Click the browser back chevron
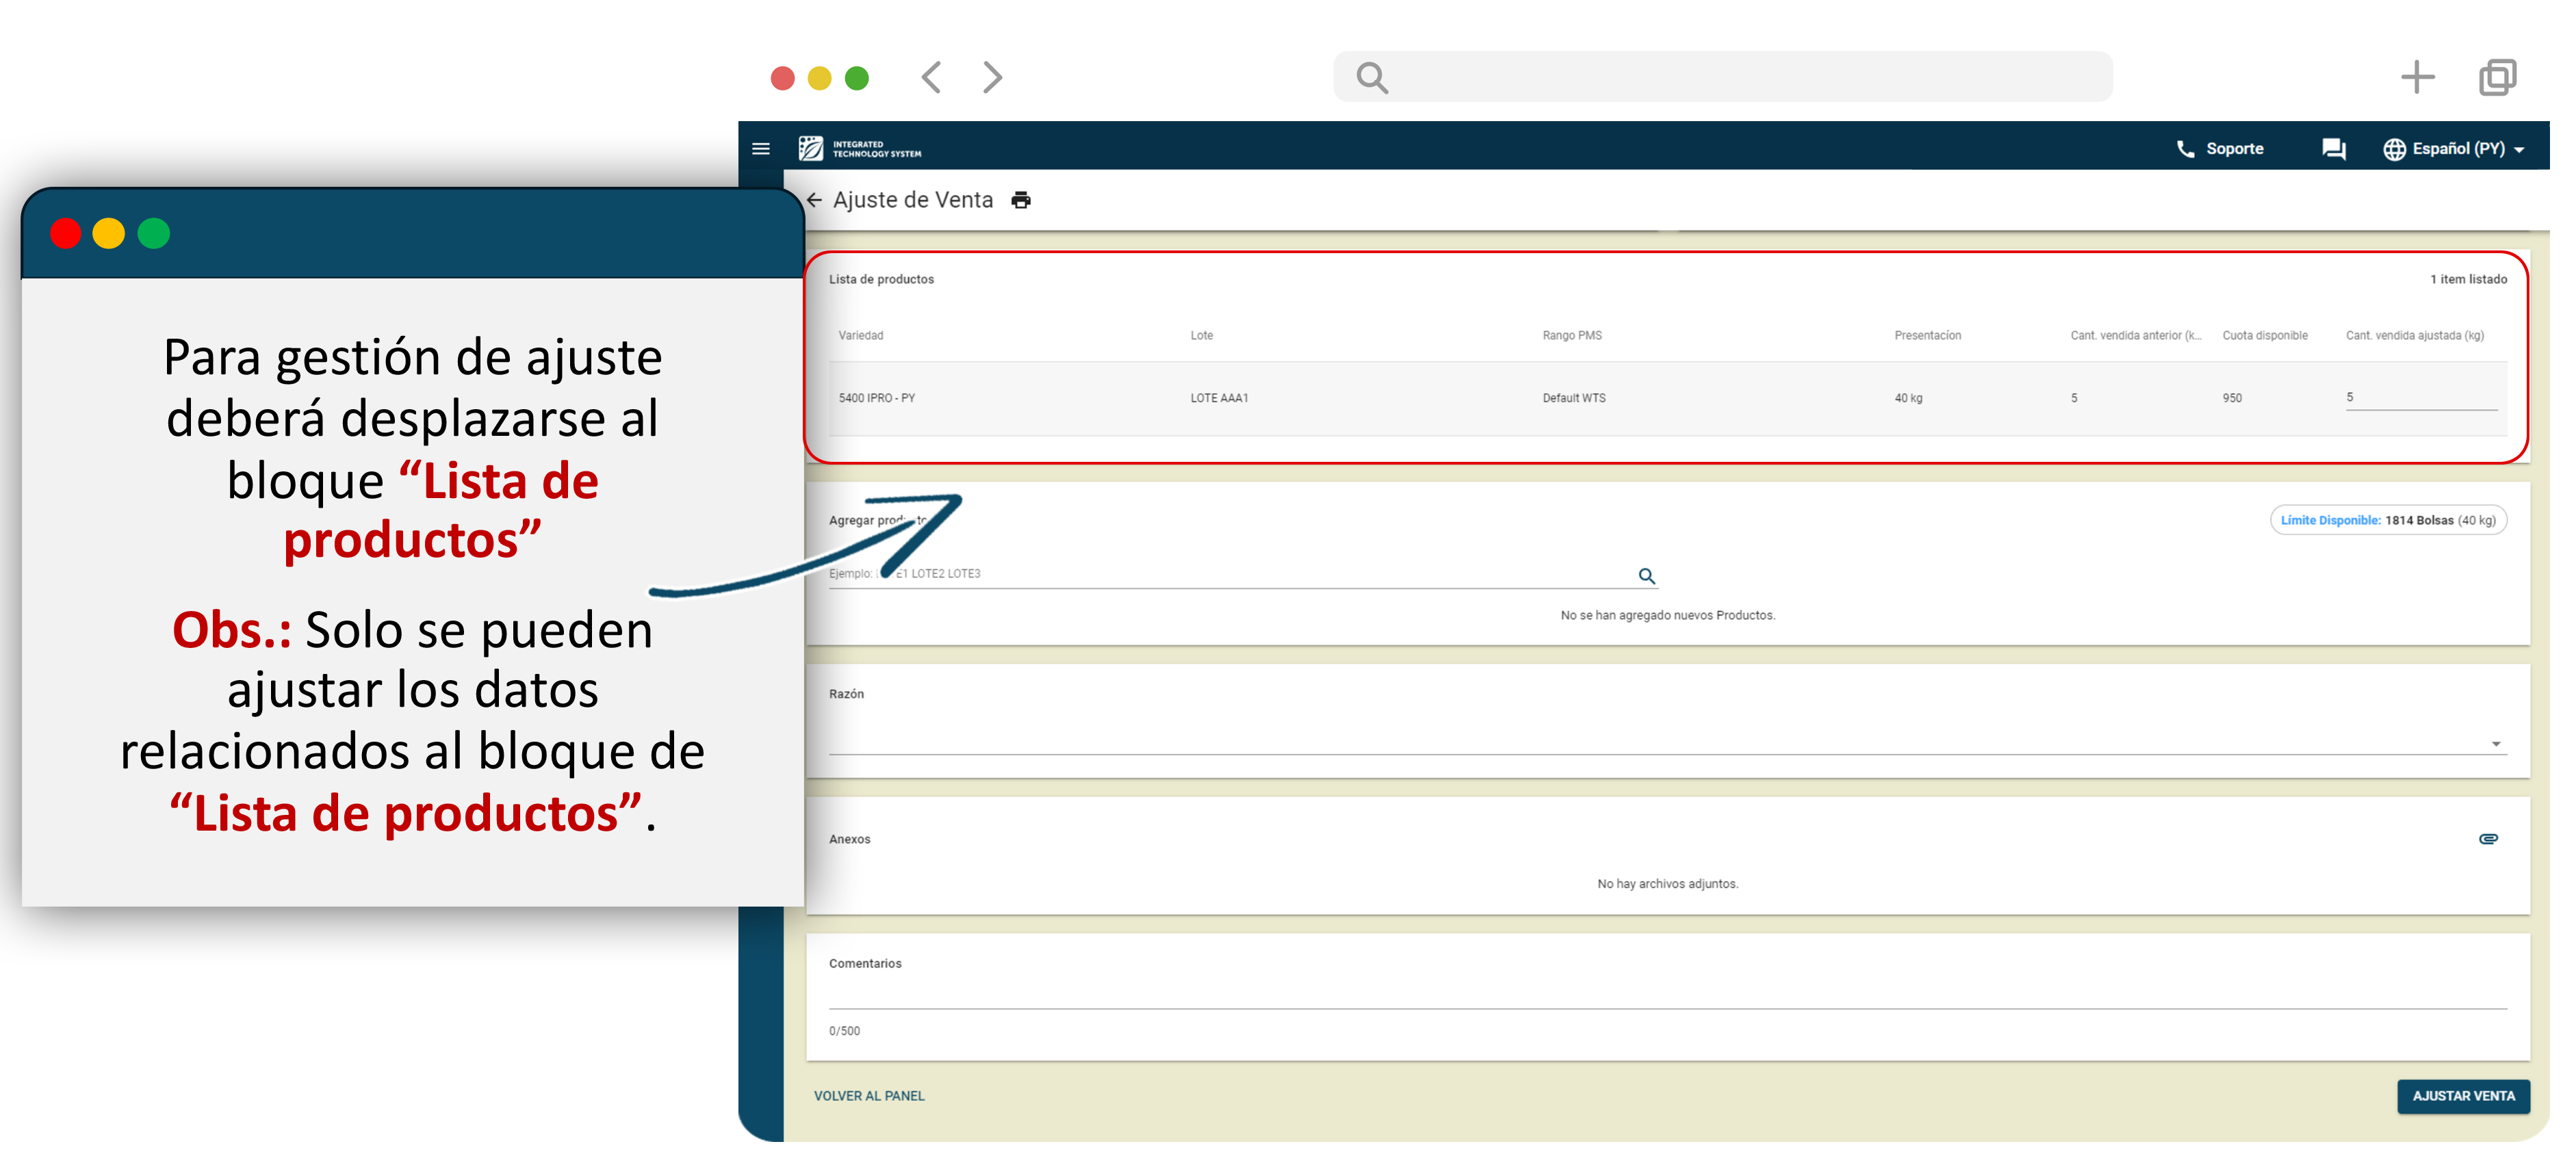 931,77
